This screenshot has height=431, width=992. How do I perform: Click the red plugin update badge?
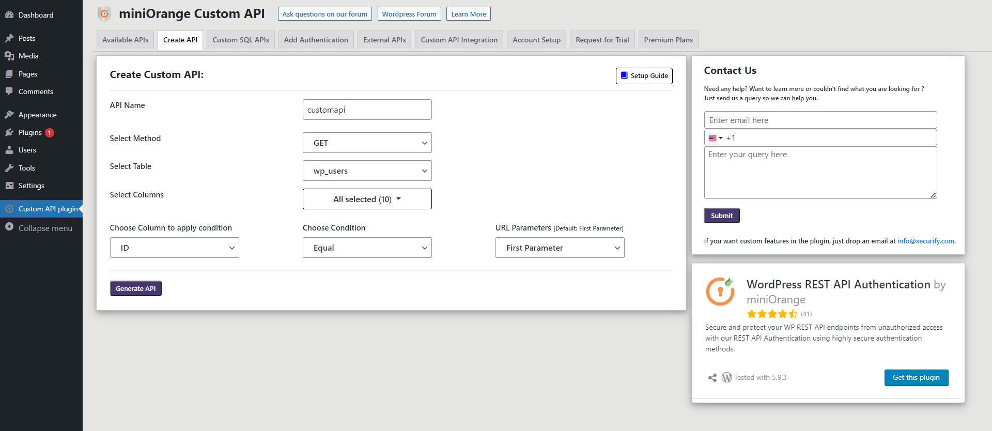[50, 133]
